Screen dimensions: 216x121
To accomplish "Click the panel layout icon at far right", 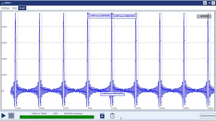I will point(213,3).
